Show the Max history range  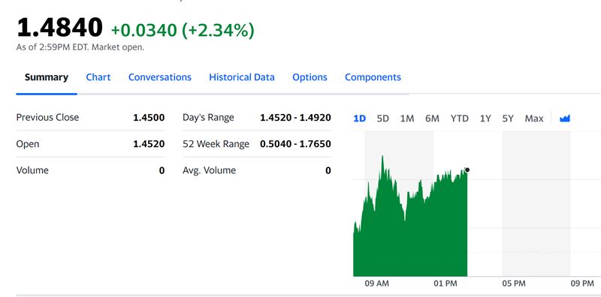tap(534, 118)
